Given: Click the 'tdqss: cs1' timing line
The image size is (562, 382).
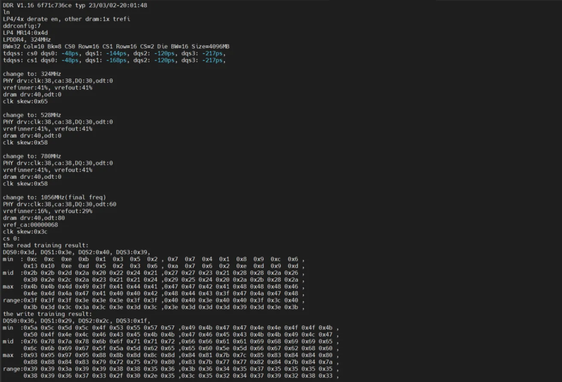Looking at the screenshot, I should click(x=114, y=60).
